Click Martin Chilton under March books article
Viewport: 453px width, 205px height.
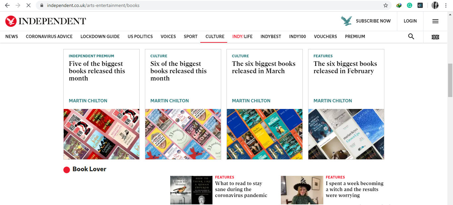click(x=251, y=101)
